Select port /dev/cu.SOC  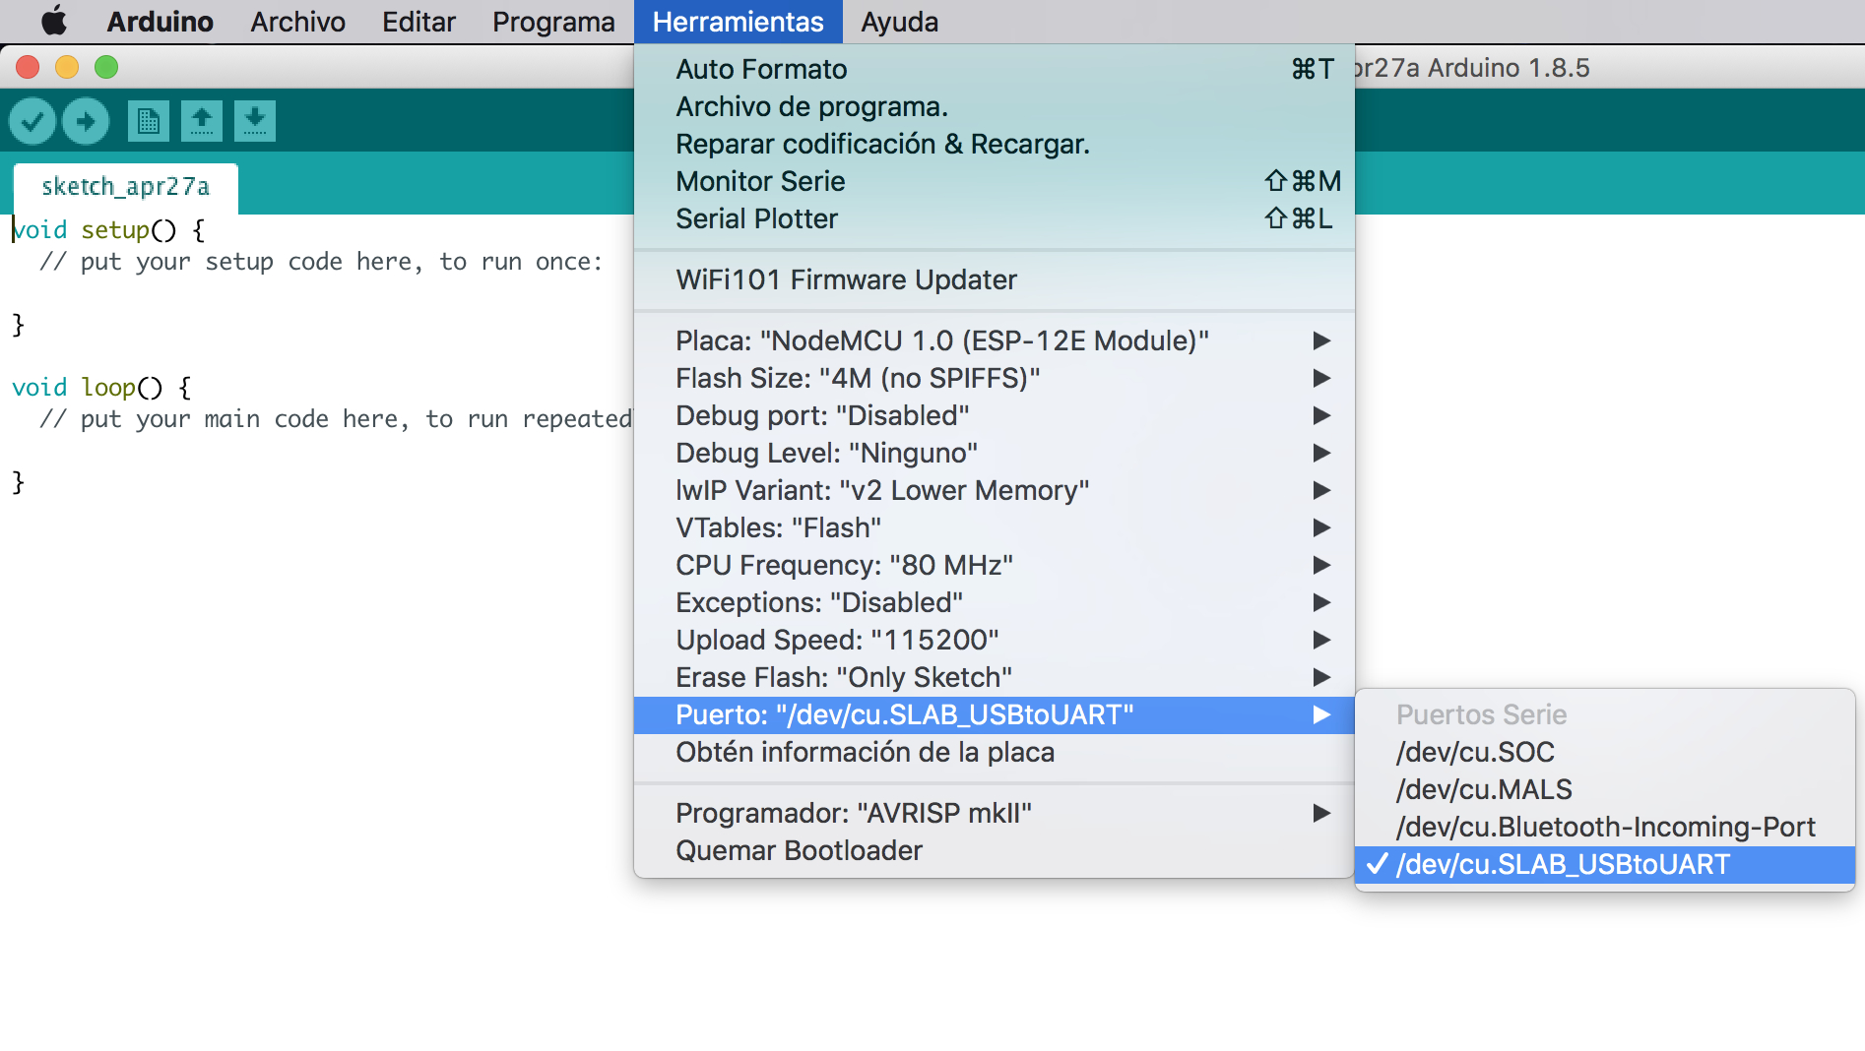coord(1605,752)
